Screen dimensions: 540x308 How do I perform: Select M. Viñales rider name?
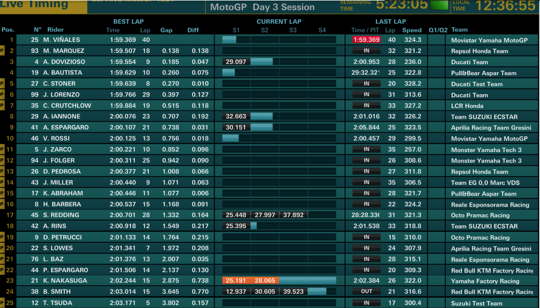point(62,40)
